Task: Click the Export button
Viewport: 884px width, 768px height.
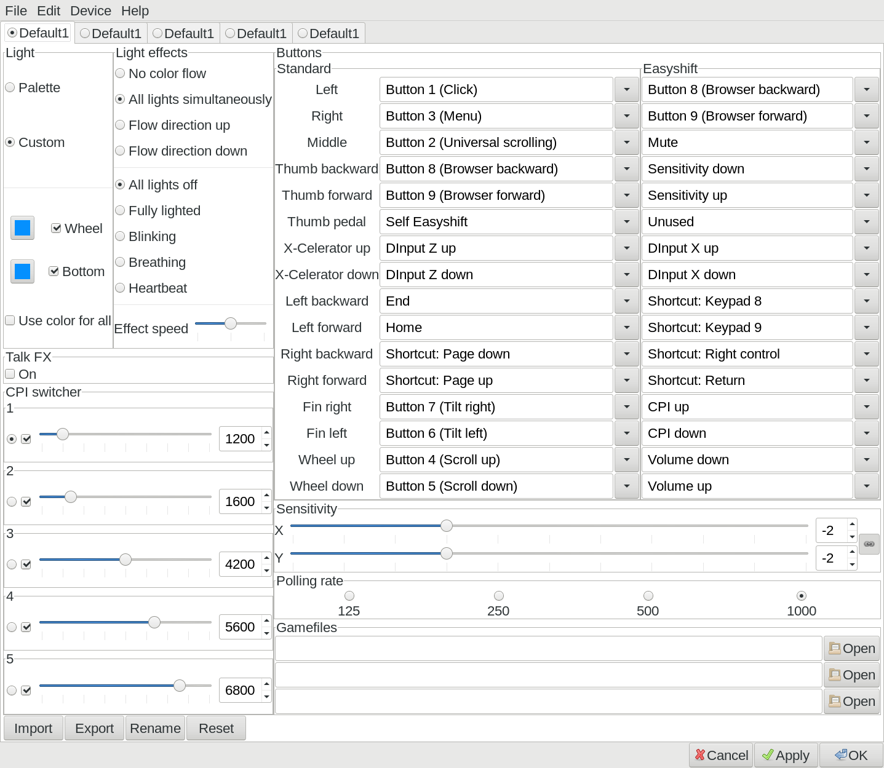Action: point(94,728)
